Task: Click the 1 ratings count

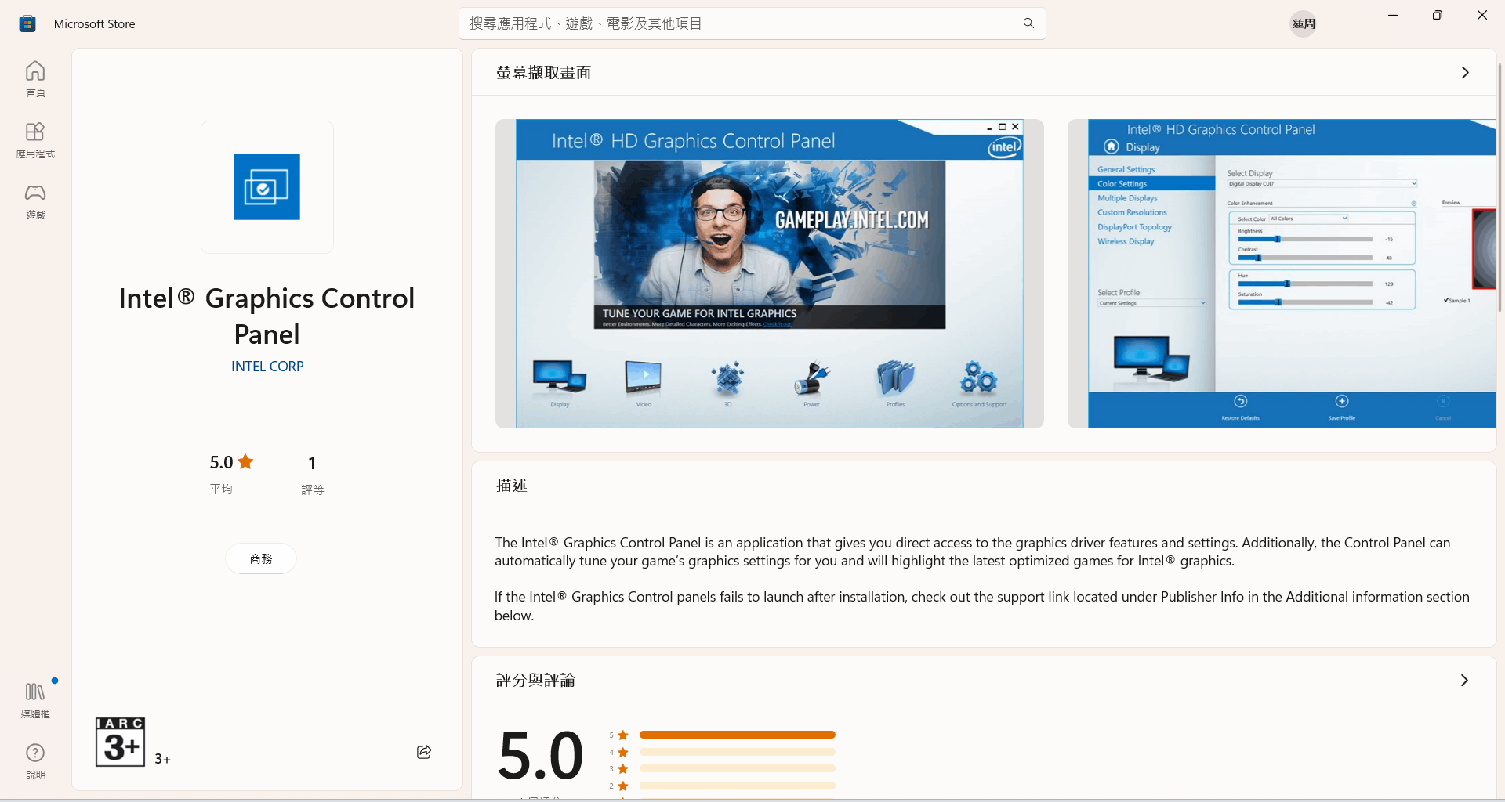Action: pos(312,474)
